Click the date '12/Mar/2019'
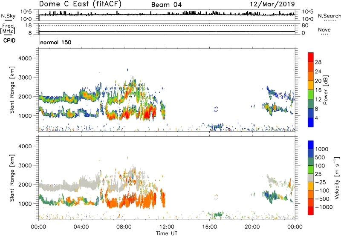 tap(272, 4)
